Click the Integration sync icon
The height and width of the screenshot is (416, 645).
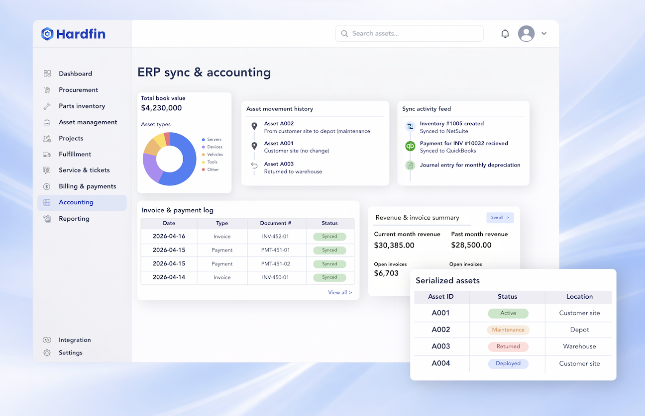pyautogui.click(x=47, y=340)
